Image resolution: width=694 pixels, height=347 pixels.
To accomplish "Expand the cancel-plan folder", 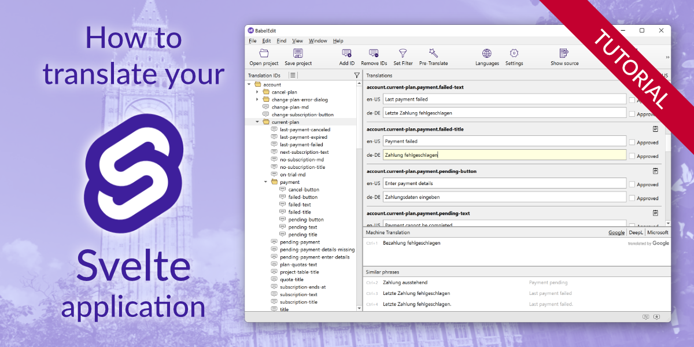I will coord(257,92).
